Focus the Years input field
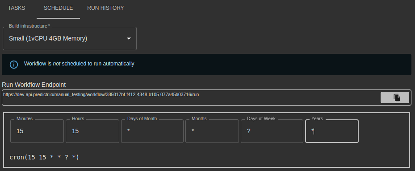 point(332,131)
